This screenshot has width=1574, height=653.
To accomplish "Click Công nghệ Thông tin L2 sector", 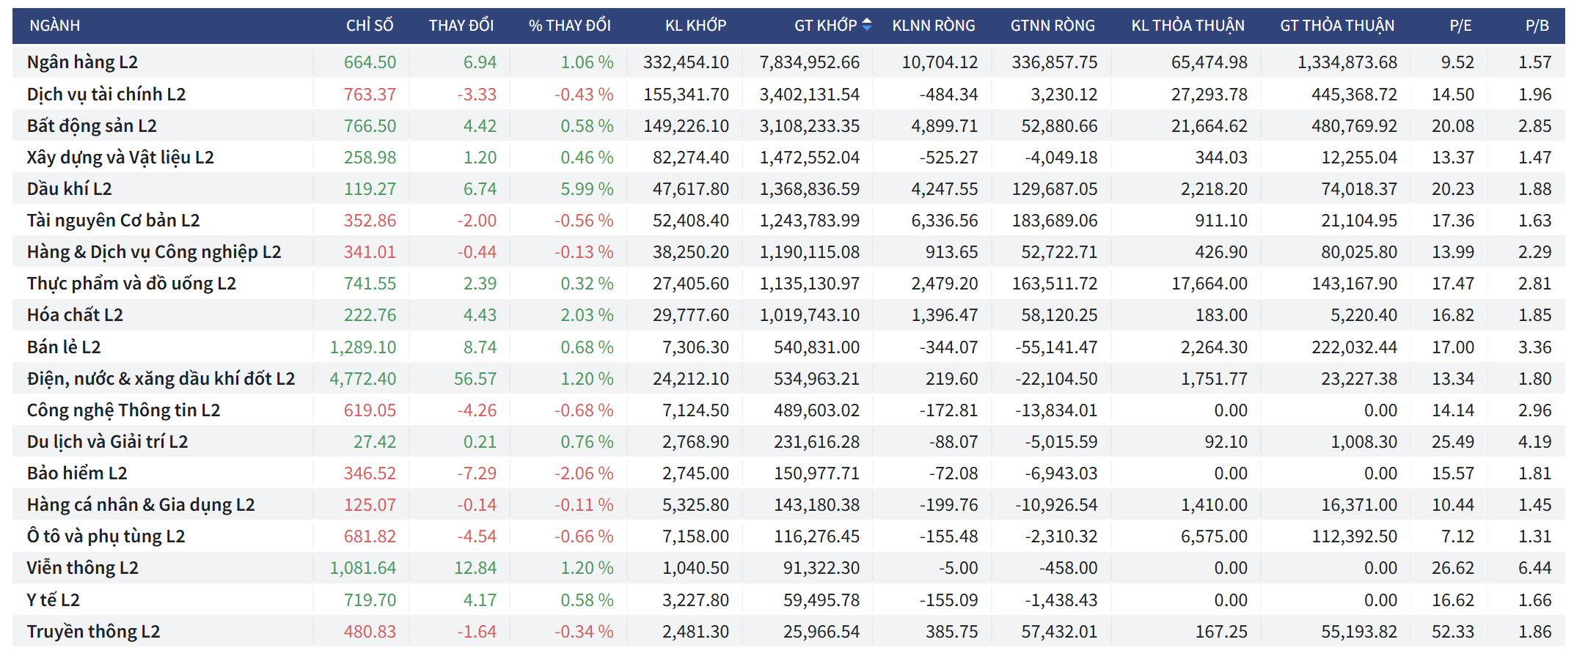I will coord(123,410).
